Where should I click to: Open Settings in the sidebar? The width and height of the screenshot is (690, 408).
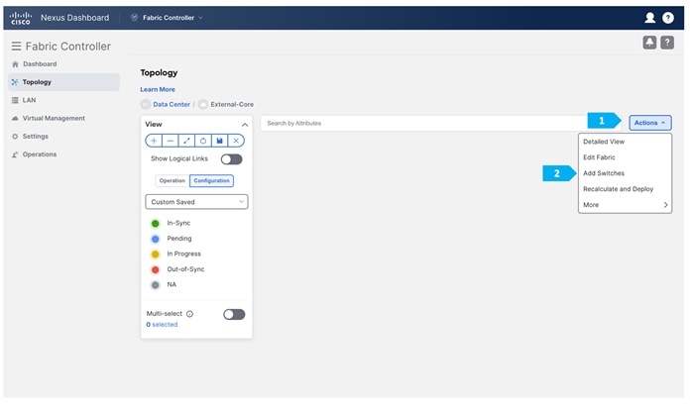coord(36,137)
